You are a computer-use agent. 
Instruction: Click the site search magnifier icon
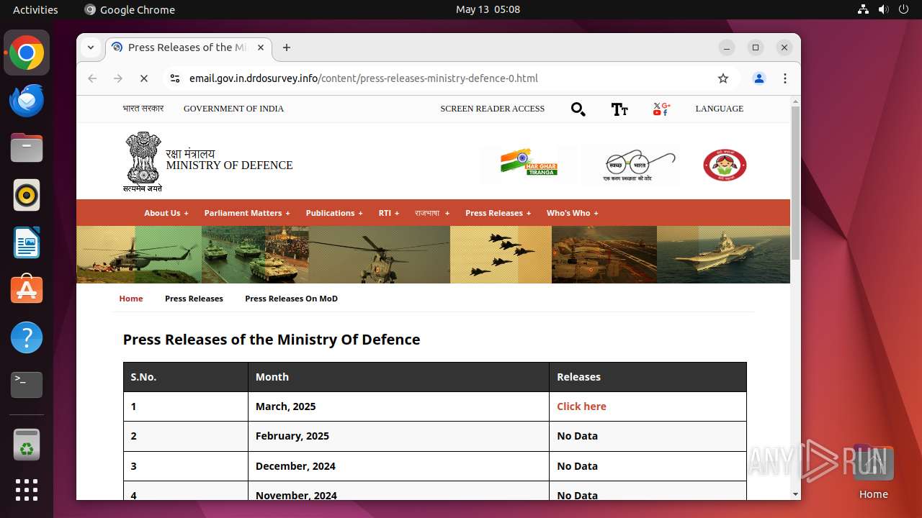[578, 109]
